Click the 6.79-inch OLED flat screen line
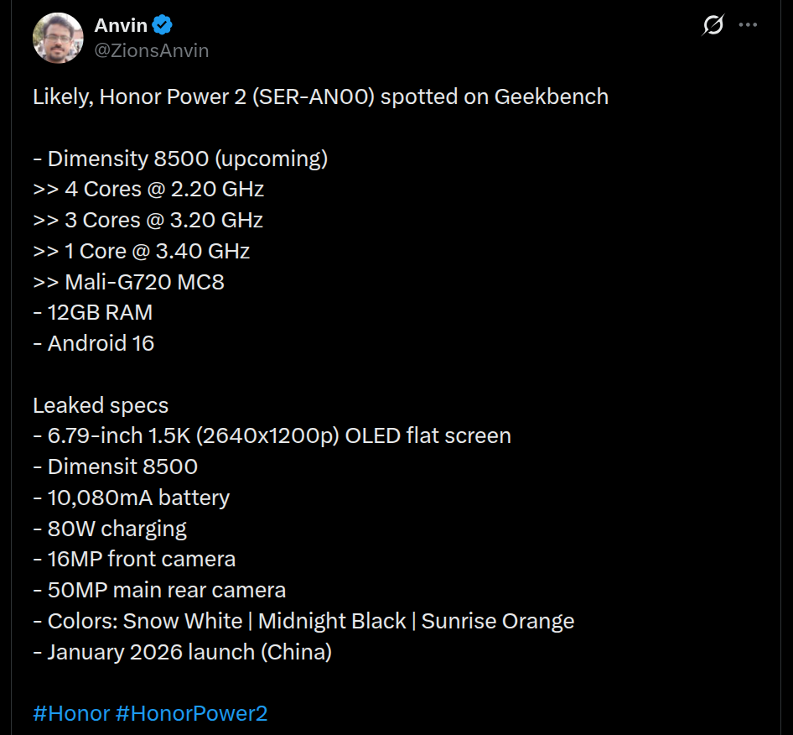 pyautogui.click(x=272, y=436)
